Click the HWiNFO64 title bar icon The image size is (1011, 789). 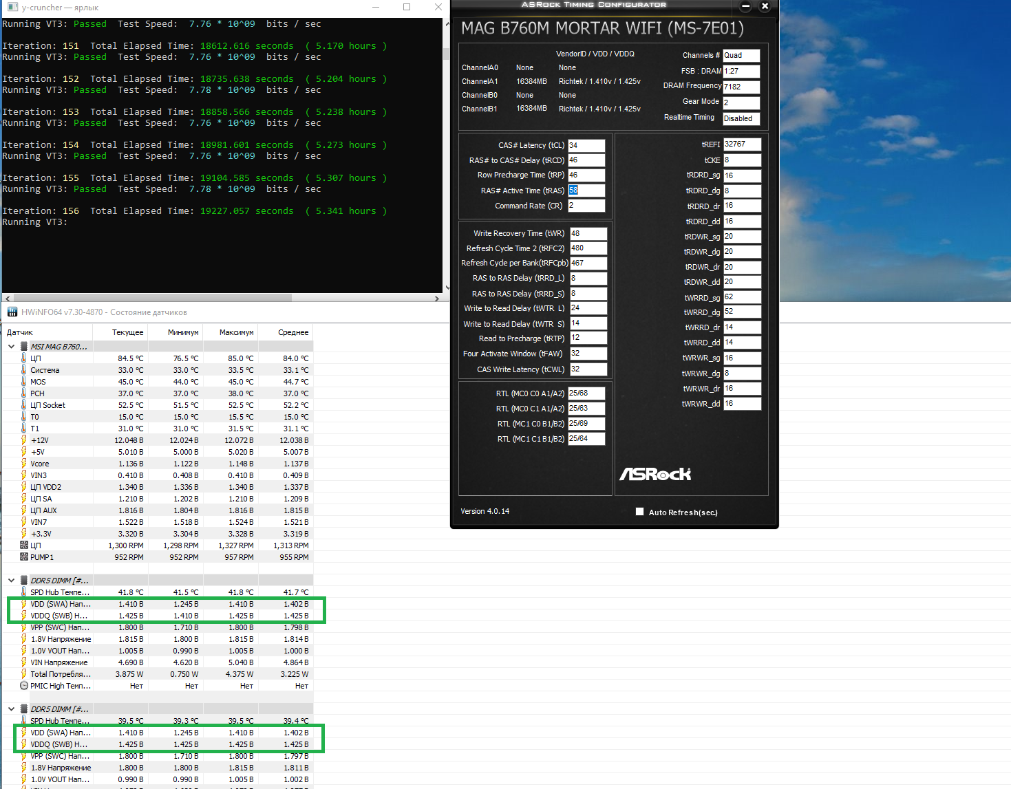[12, 312]
